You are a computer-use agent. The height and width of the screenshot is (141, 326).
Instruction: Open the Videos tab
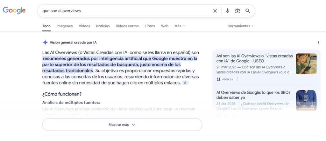tap(84, 26)
